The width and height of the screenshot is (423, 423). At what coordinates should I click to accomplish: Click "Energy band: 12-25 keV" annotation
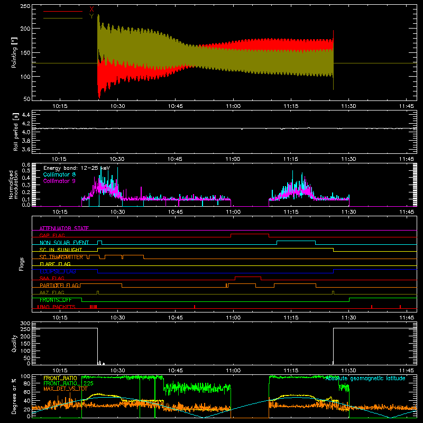(x=77, y=168)
